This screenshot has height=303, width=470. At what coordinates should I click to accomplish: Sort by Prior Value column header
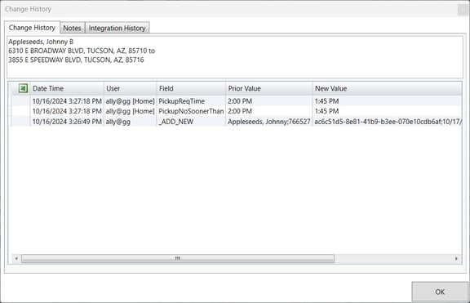[269, 88]
